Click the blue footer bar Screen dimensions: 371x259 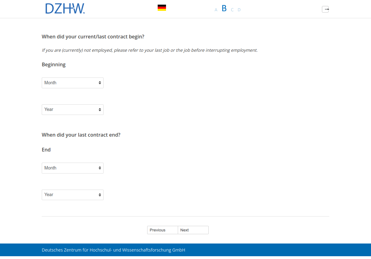pyautogui.click(x=278, y=250)
